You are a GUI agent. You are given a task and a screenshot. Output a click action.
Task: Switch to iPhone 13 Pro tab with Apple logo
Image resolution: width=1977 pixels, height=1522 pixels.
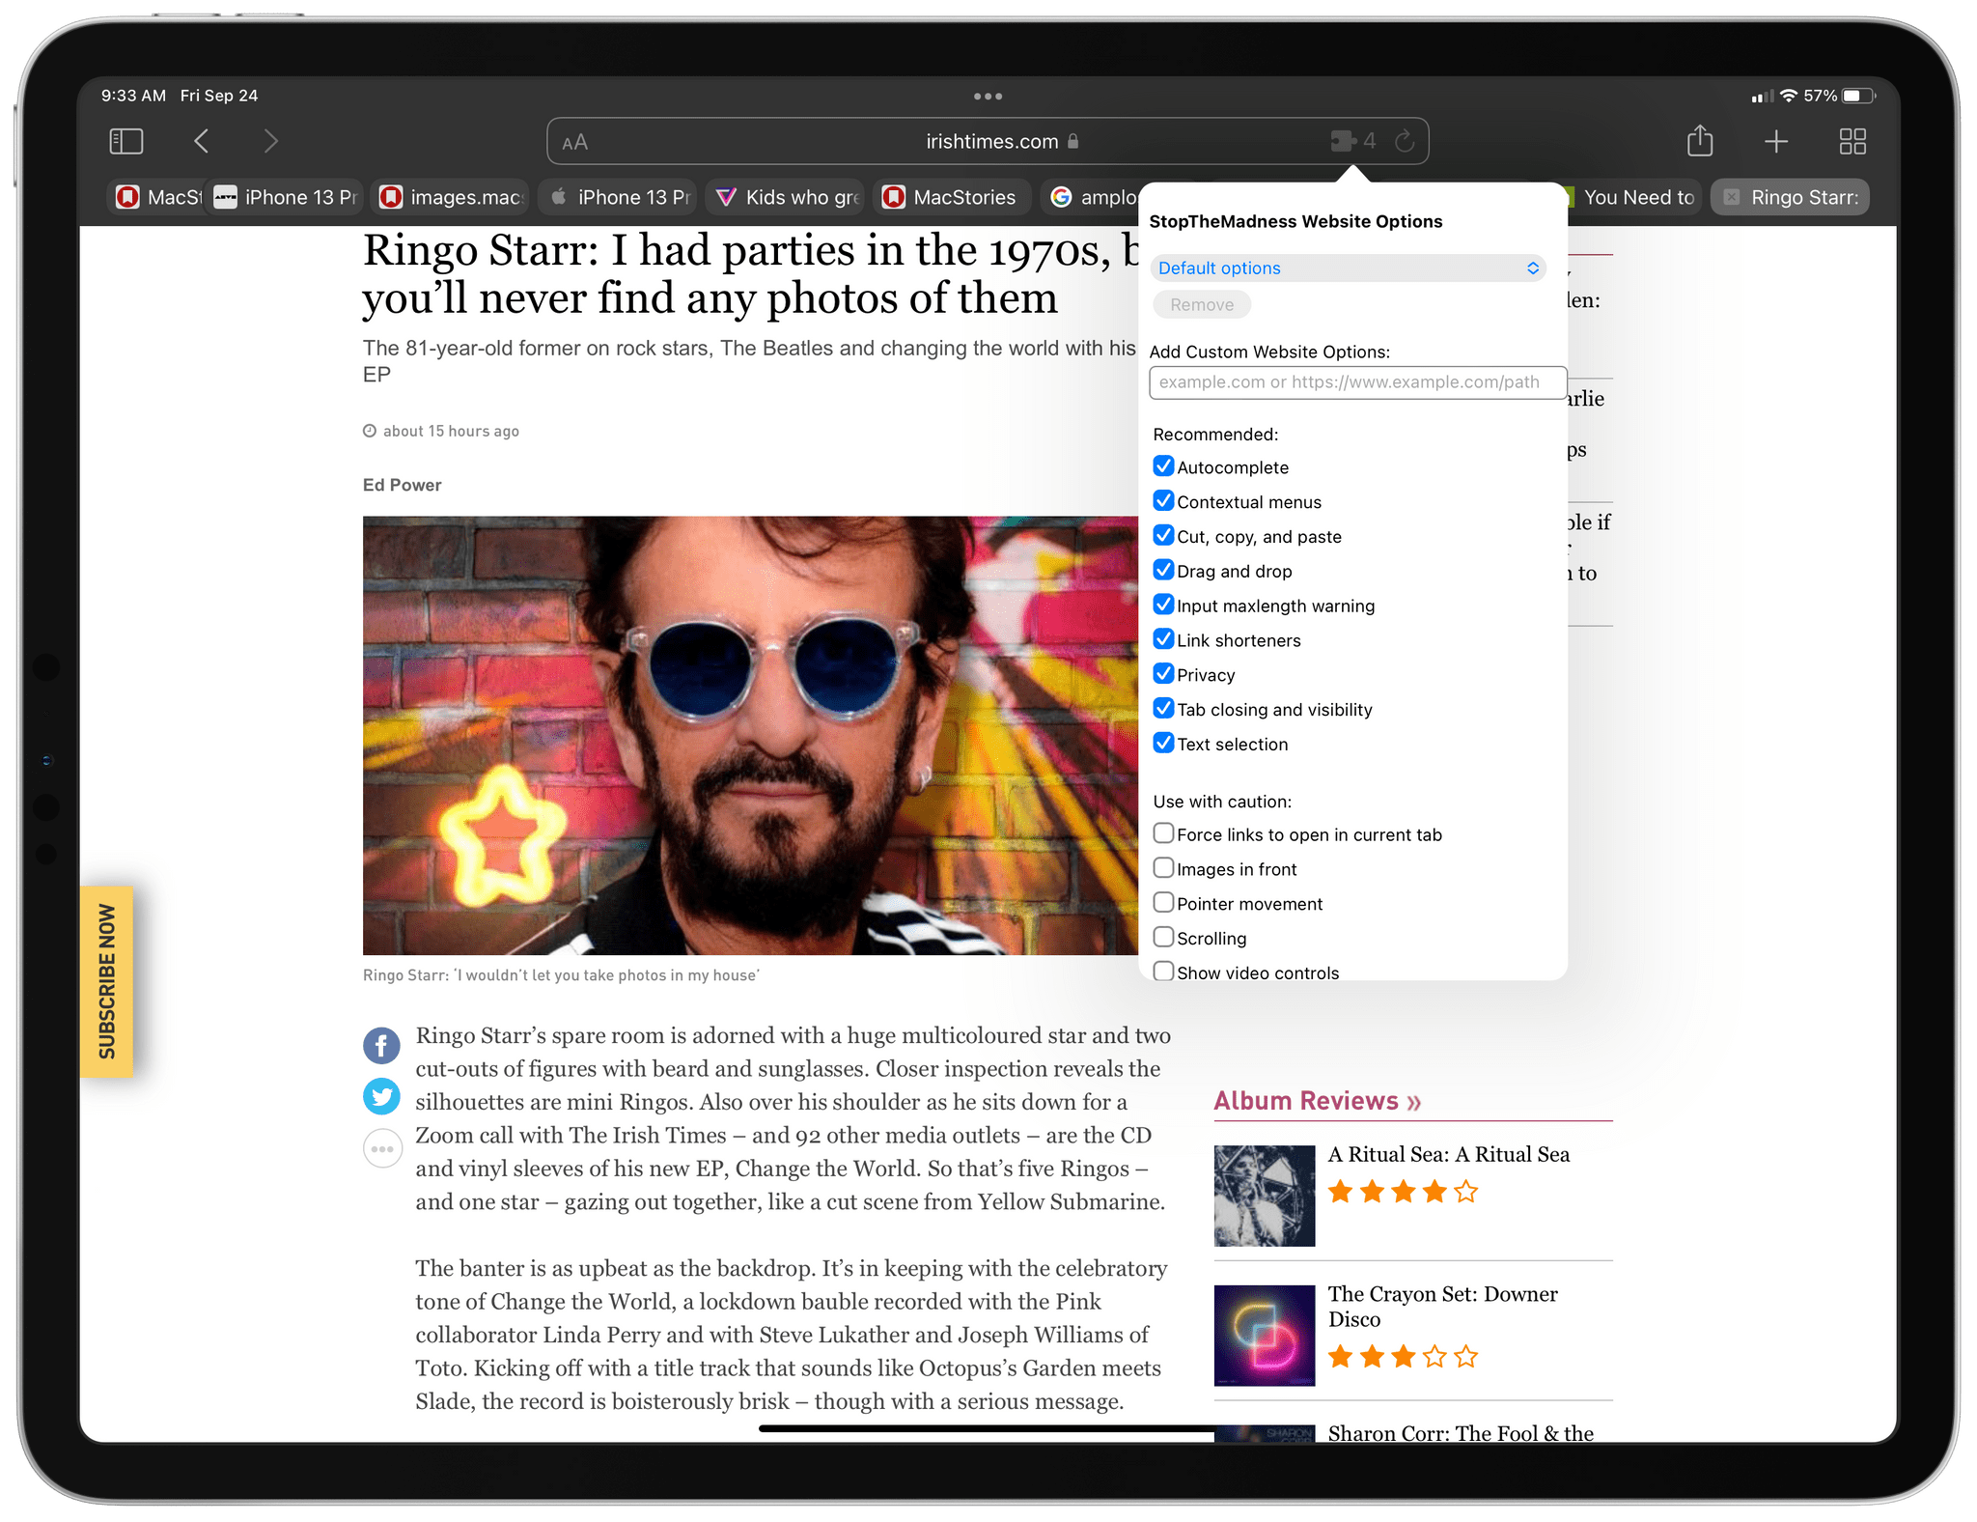coord(620,197)
